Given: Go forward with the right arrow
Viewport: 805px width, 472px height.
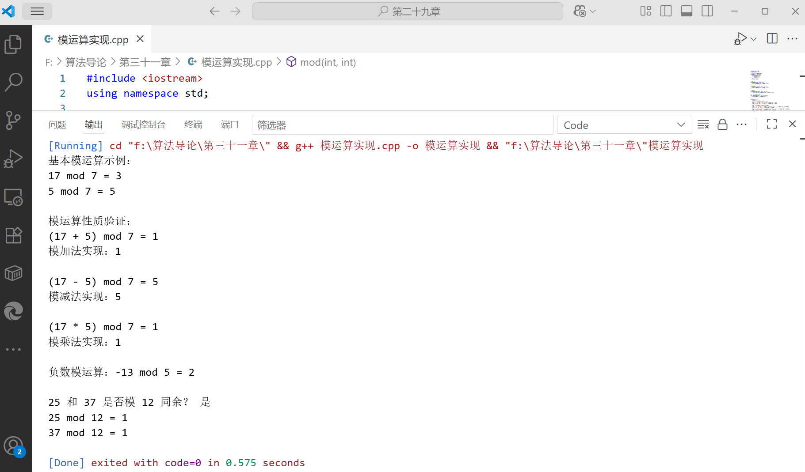Looking at the screenshot, I should pyautogui.click(x=236, y=11).
